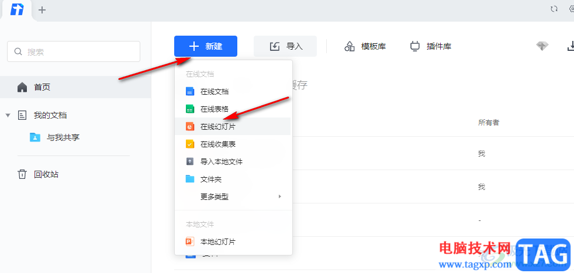Viewport: 574px width, 273px height.
Task: Click the 模板库 shapes icon
Action: [x=350, y=47]
